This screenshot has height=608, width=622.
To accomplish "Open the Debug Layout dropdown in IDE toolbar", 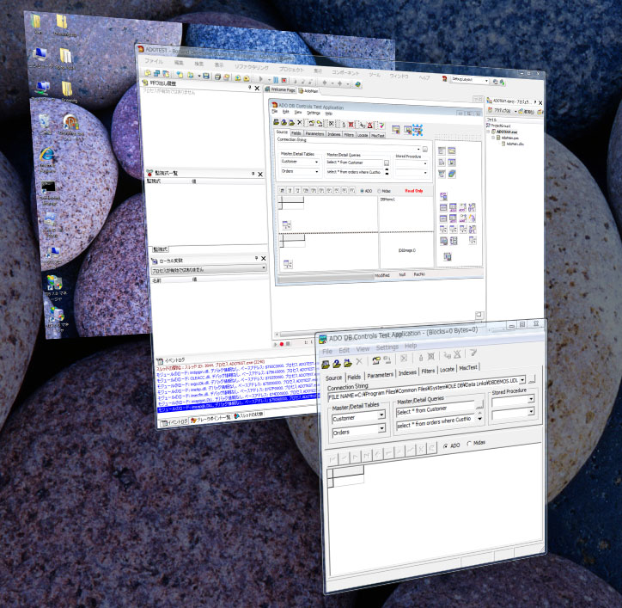I will coord(486,81).
